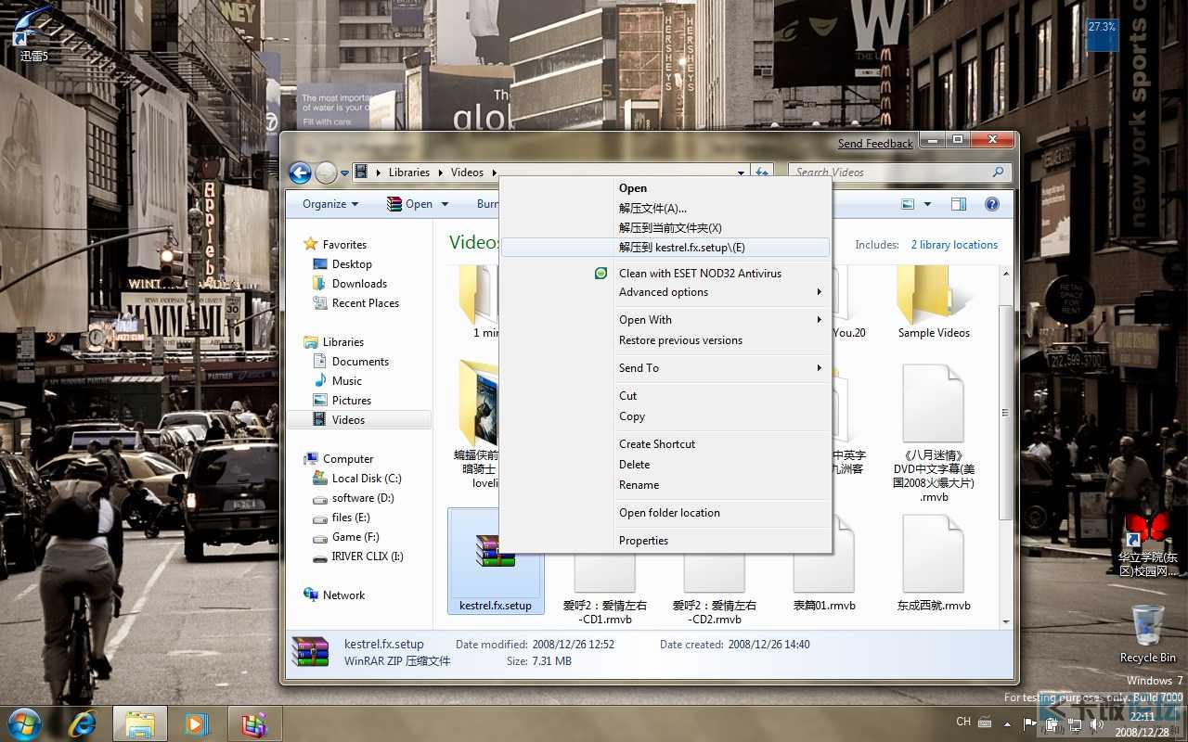Click the Open toolbar button
Screen dimensions: 1188x742
pos(409,204)
